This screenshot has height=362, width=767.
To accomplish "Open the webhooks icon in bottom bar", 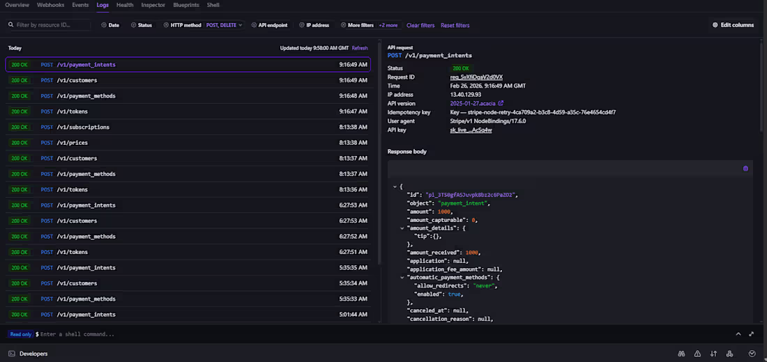I will tap(730, 354).
